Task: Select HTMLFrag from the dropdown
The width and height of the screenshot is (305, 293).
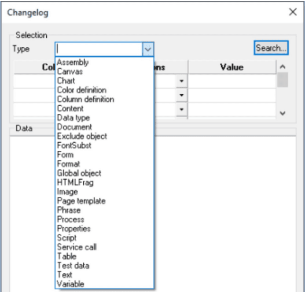Action: [105, 183]
